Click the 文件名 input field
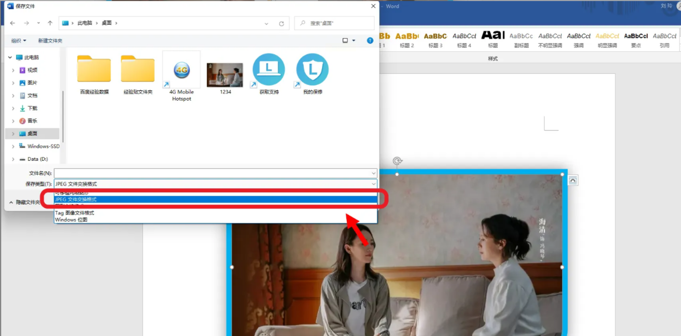The image size is (681, 336). tap(211, 173)
